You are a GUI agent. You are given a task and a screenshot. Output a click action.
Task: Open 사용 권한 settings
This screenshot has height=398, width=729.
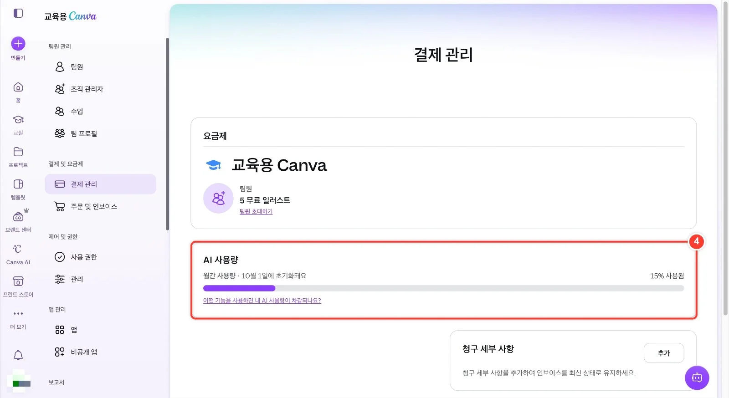tap(100, 257)
